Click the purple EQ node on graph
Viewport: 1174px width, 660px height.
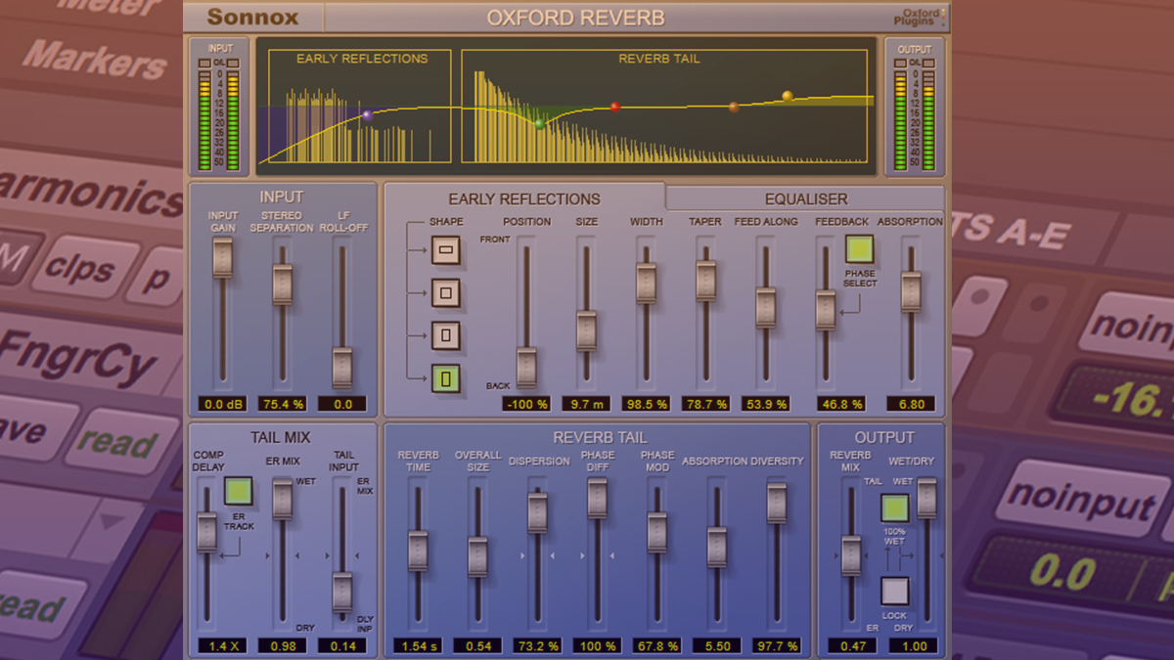pos(367,114)
